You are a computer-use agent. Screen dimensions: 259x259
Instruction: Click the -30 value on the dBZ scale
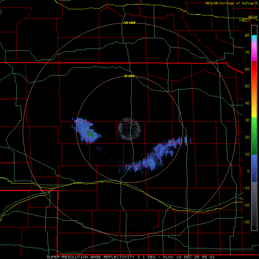coord(246,222)
